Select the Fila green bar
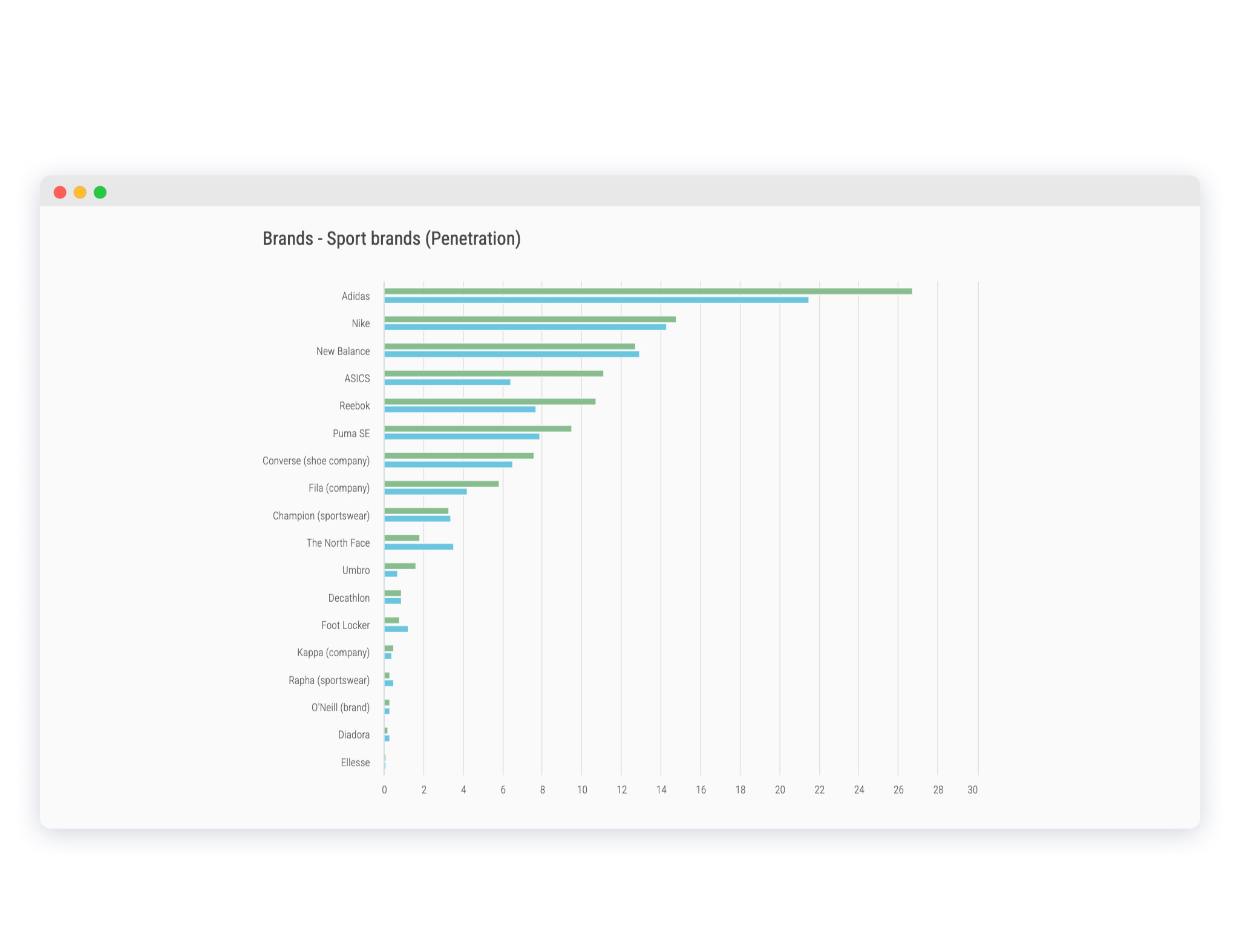The width and height of the screenshot is (1239, 929). point(441,484)
